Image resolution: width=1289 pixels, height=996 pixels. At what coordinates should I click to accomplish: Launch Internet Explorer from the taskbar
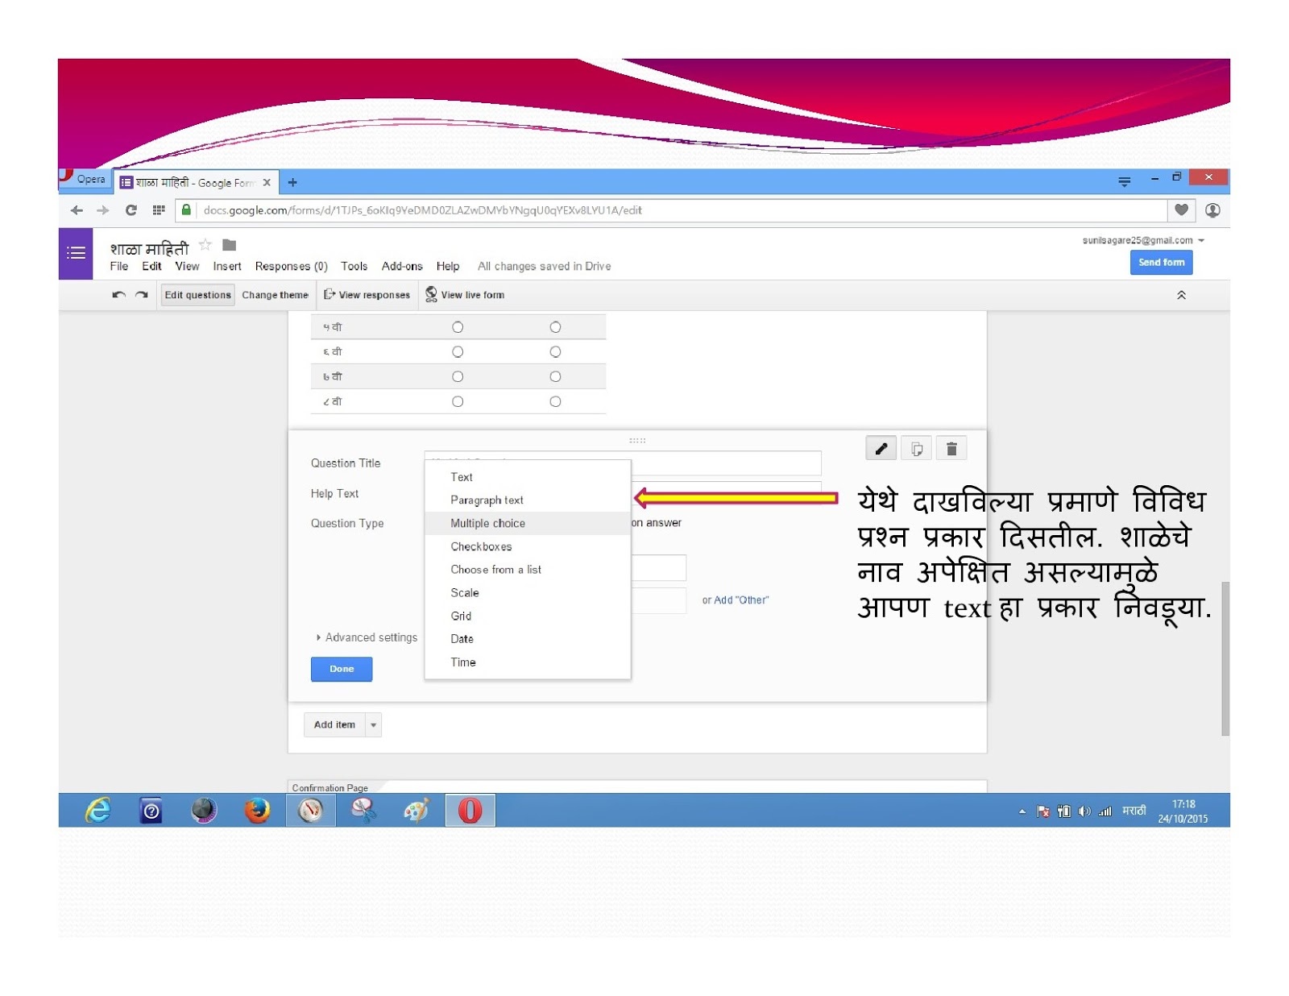98,810
